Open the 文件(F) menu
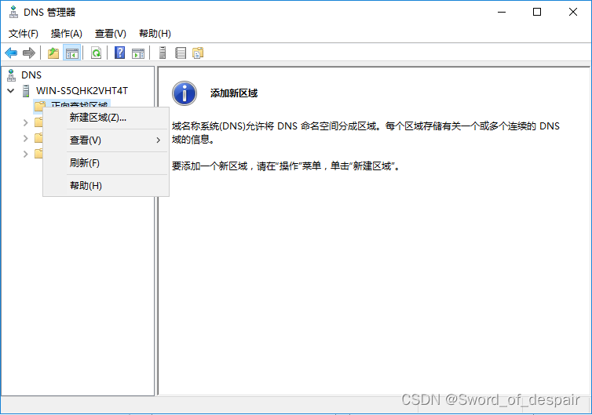Viewport: 592px width, 415px height. tap(24, 34)
